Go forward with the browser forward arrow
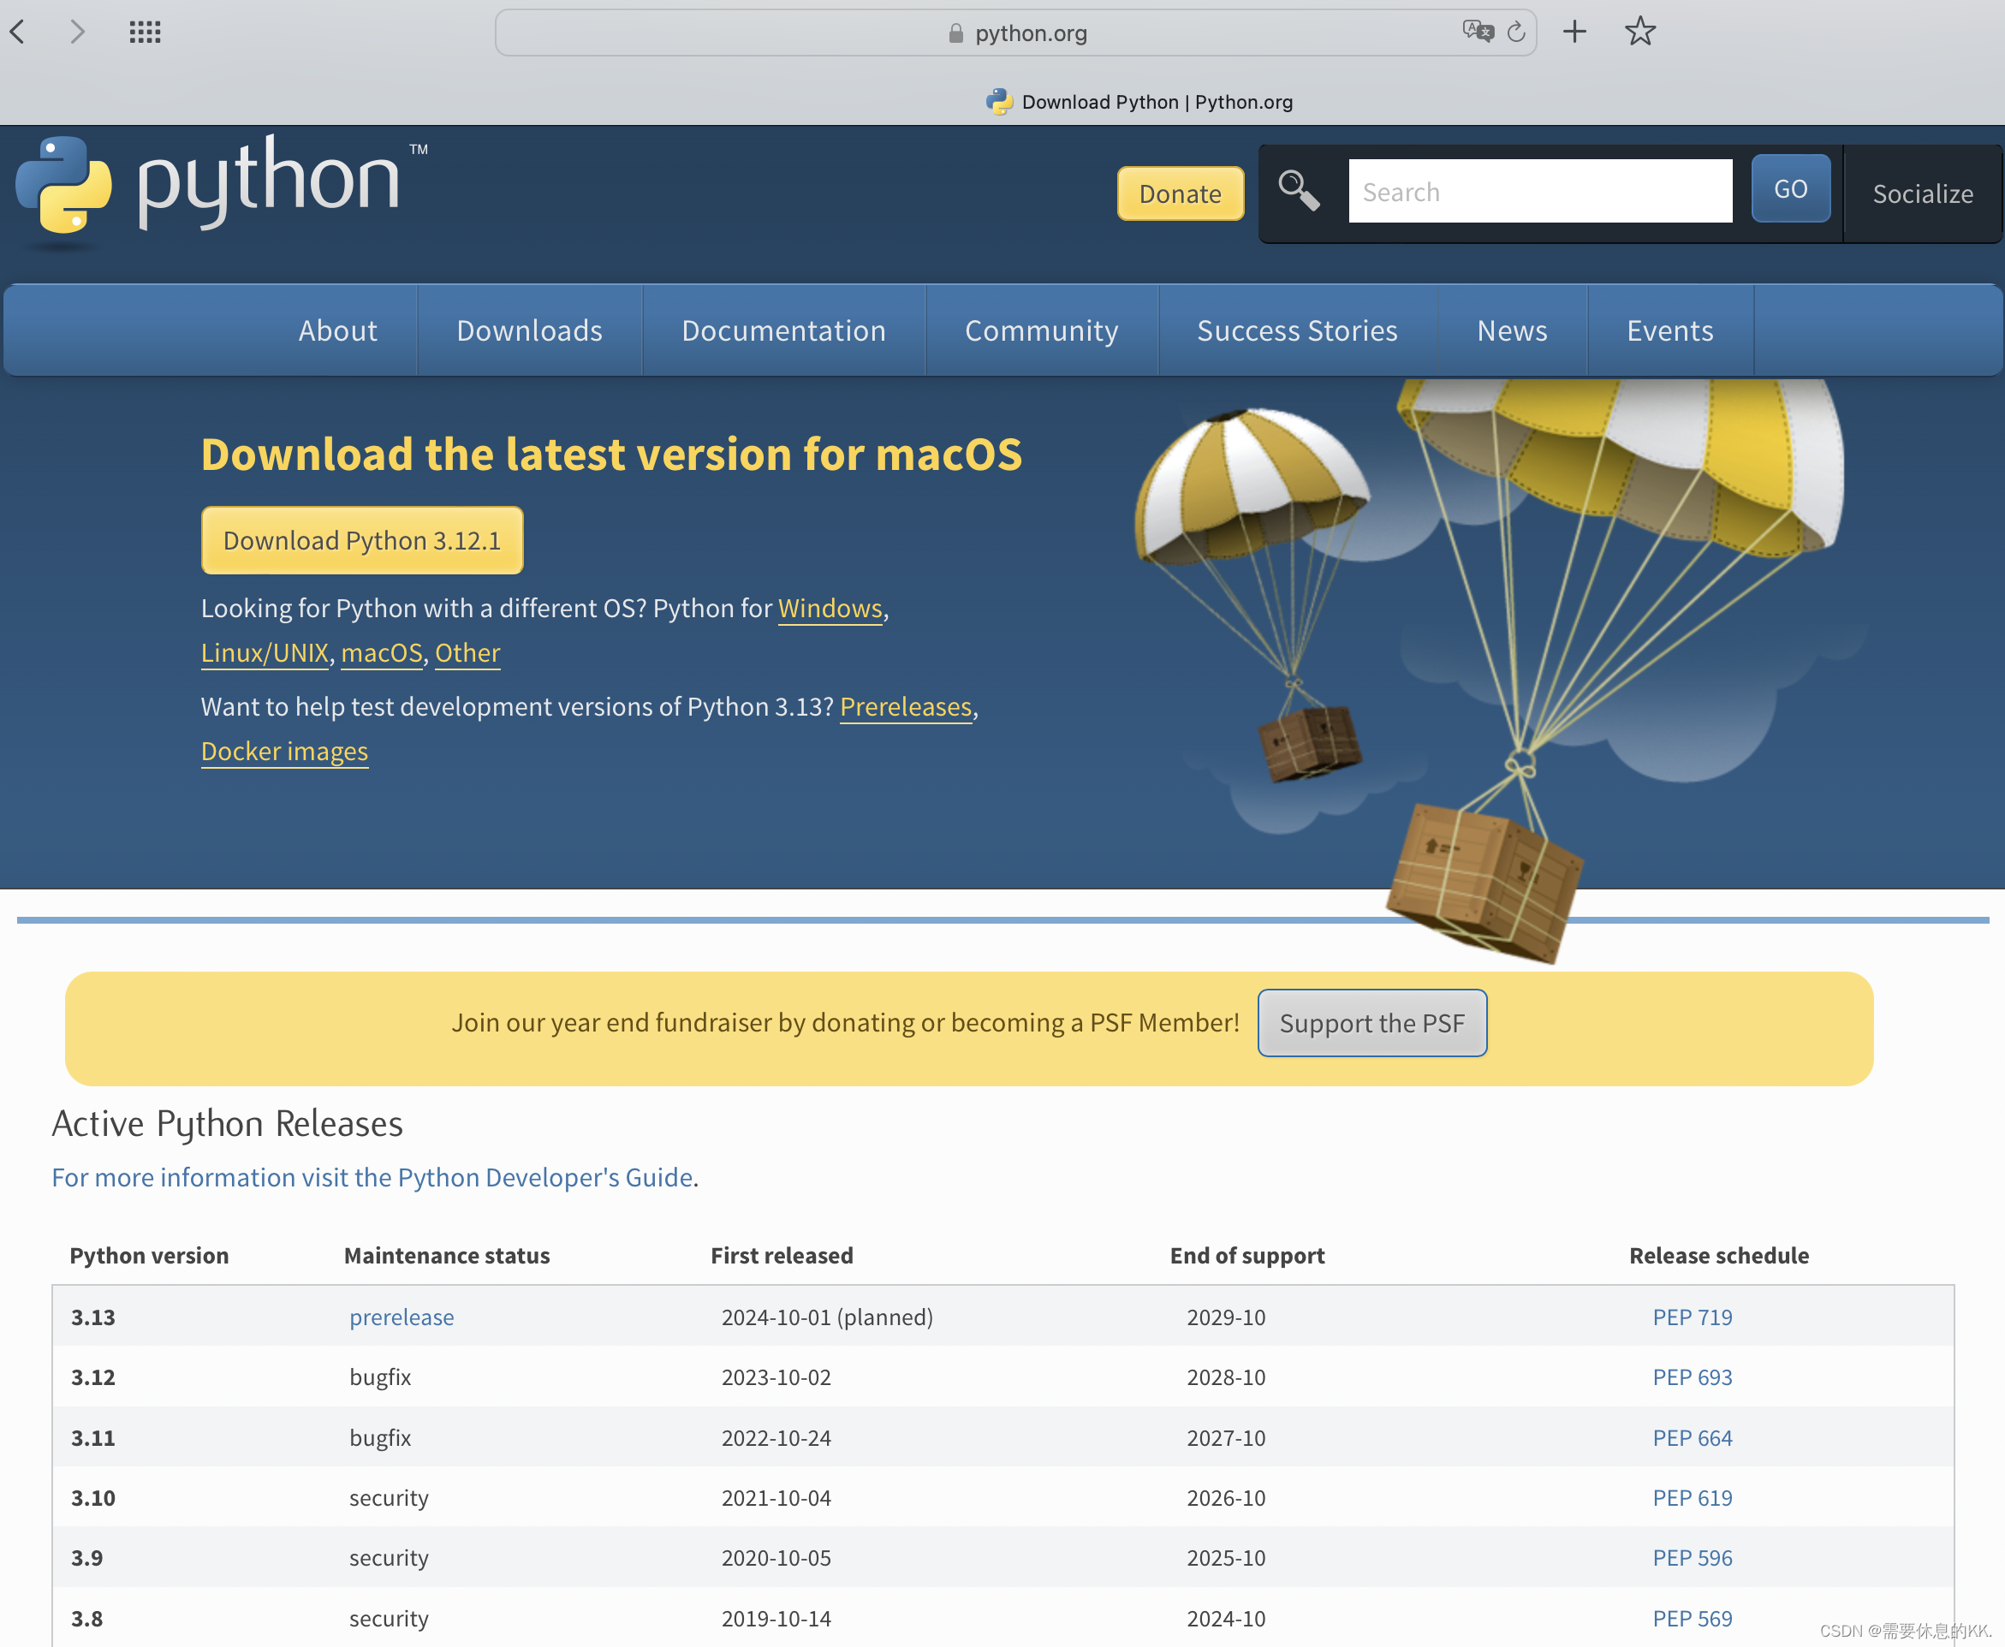Screen dimensions: 2005x1647 (78, 33)
